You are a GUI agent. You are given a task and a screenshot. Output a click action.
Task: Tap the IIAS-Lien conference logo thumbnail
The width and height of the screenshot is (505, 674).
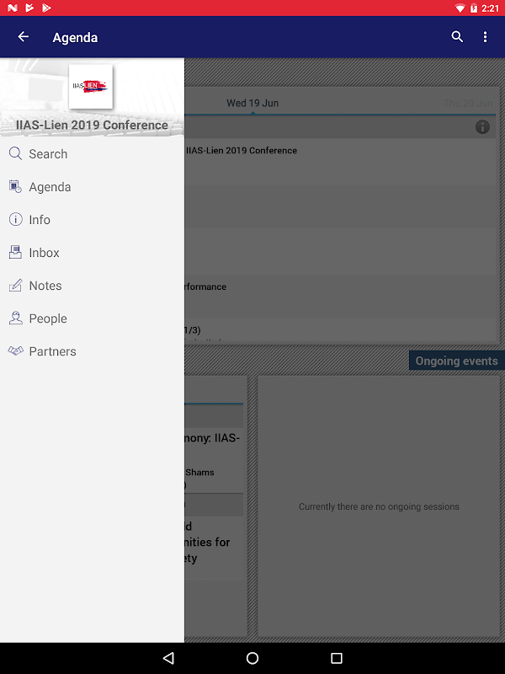pos(91,87)
